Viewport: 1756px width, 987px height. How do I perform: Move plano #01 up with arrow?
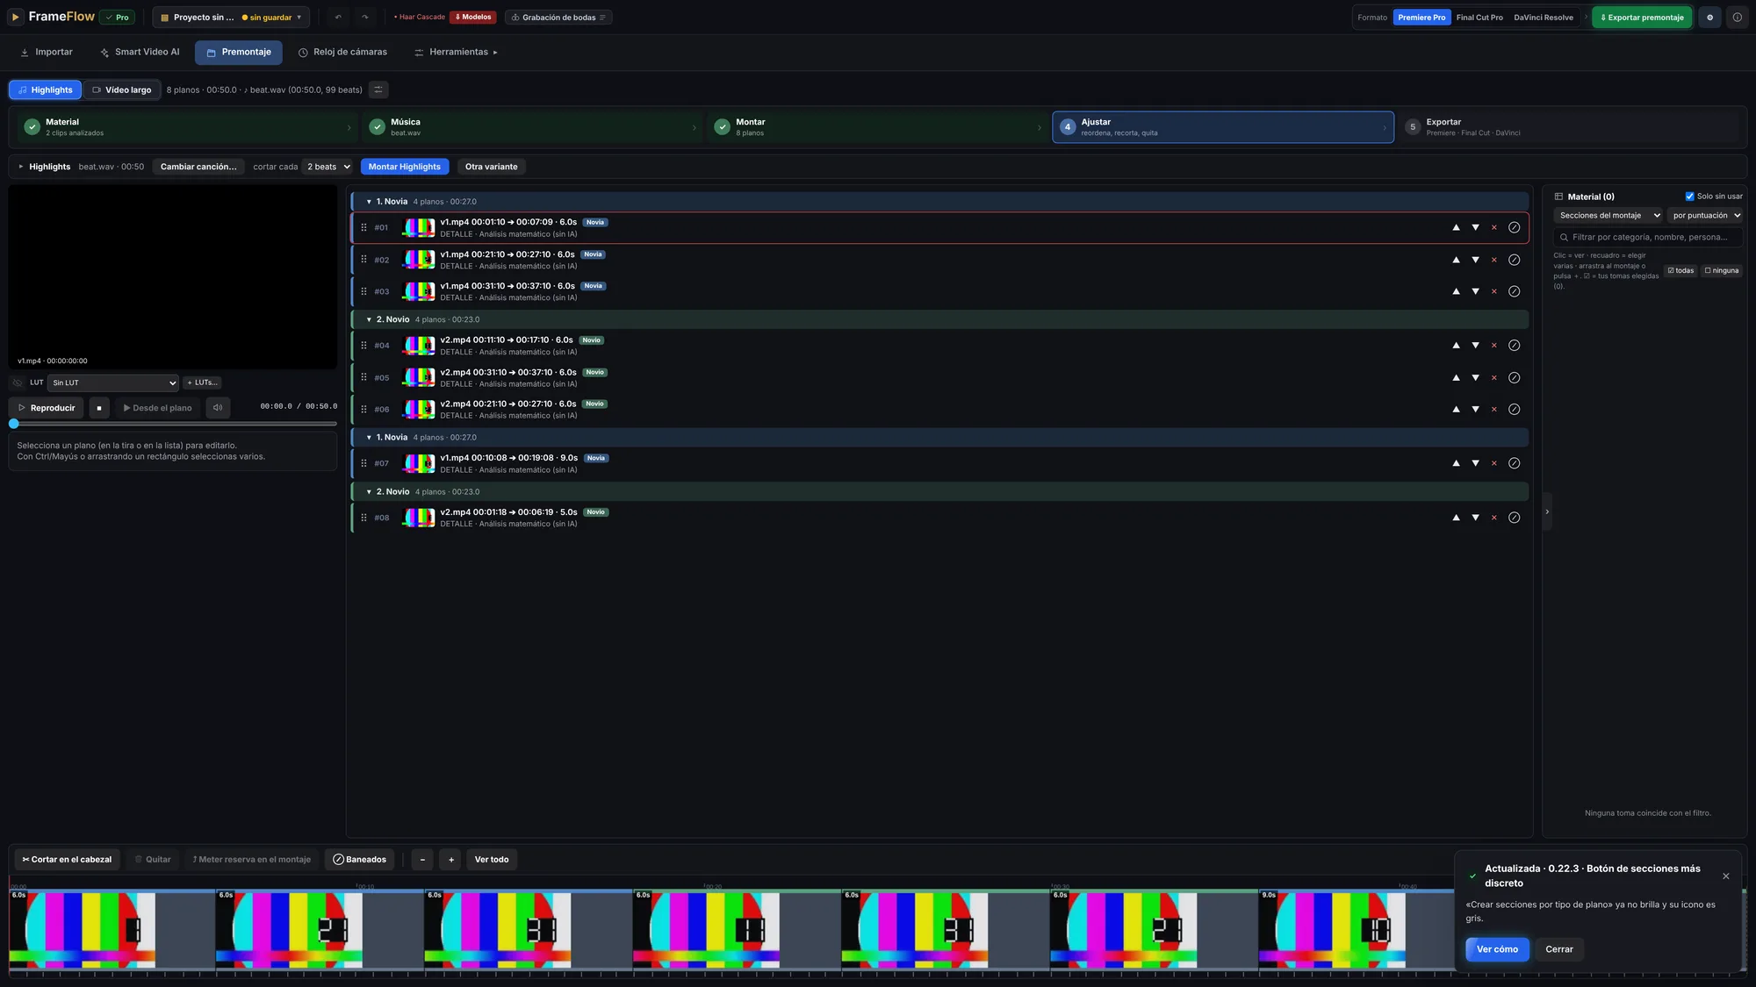1456,228
